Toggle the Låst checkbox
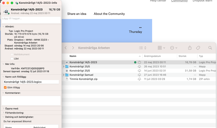The width and height of the screenshot is (217, 128). [12, 58]
